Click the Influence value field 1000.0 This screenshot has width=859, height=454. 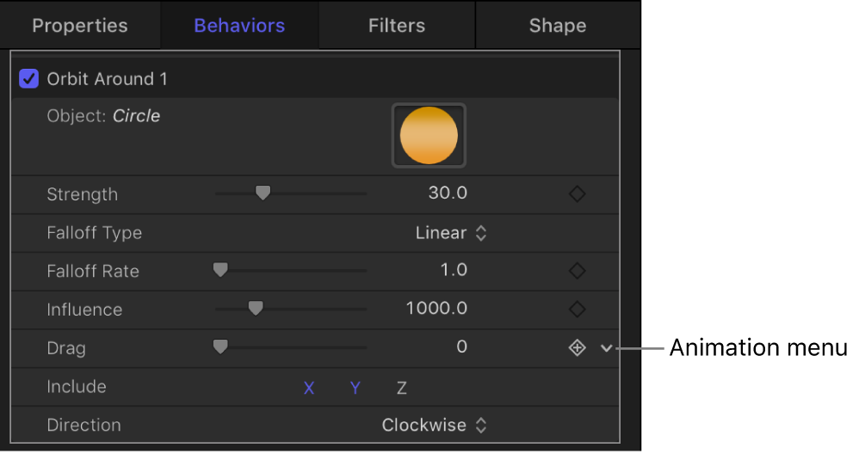tap(436, 309)
